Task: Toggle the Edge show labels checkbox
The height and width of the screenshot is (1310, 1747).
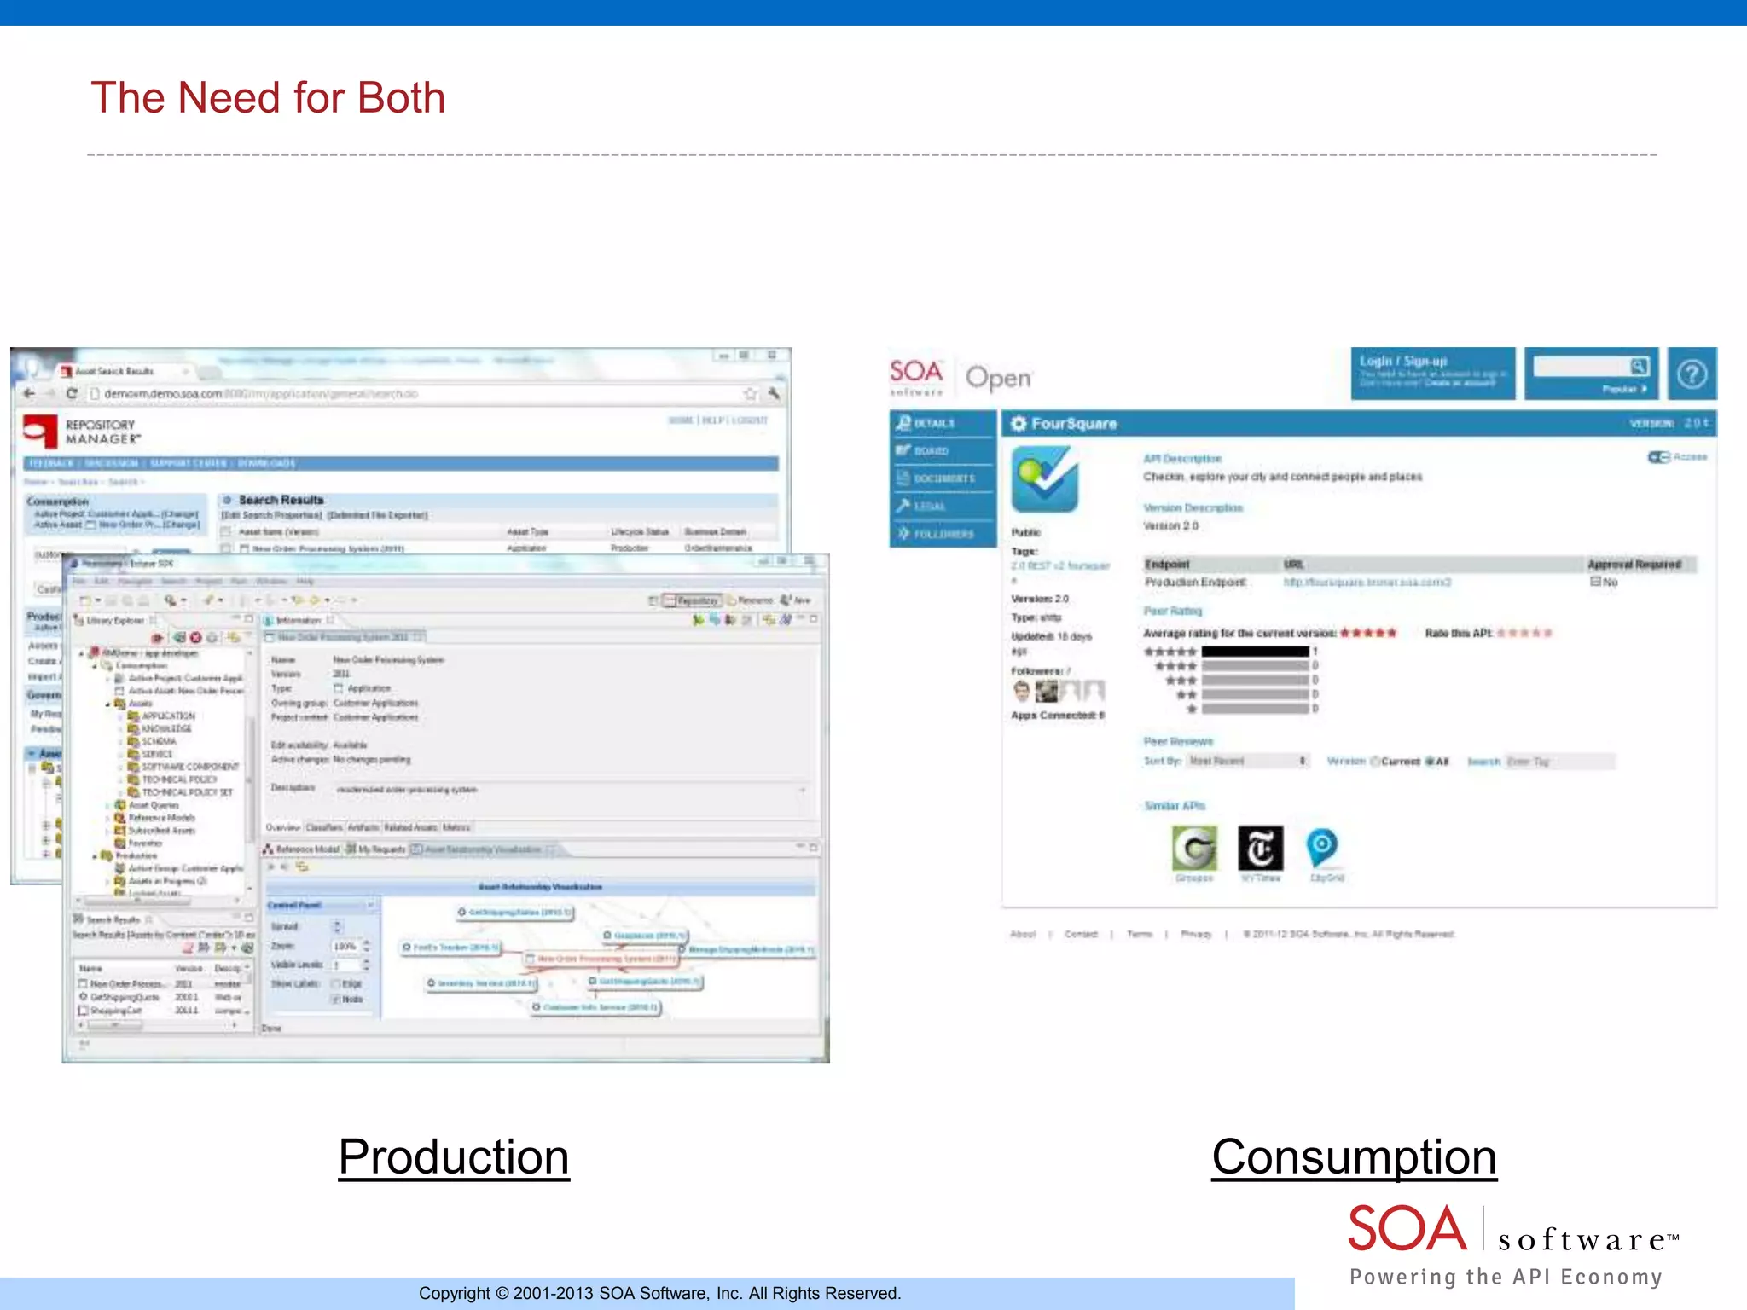Action: pyautogui.click(x=336, y=983)
